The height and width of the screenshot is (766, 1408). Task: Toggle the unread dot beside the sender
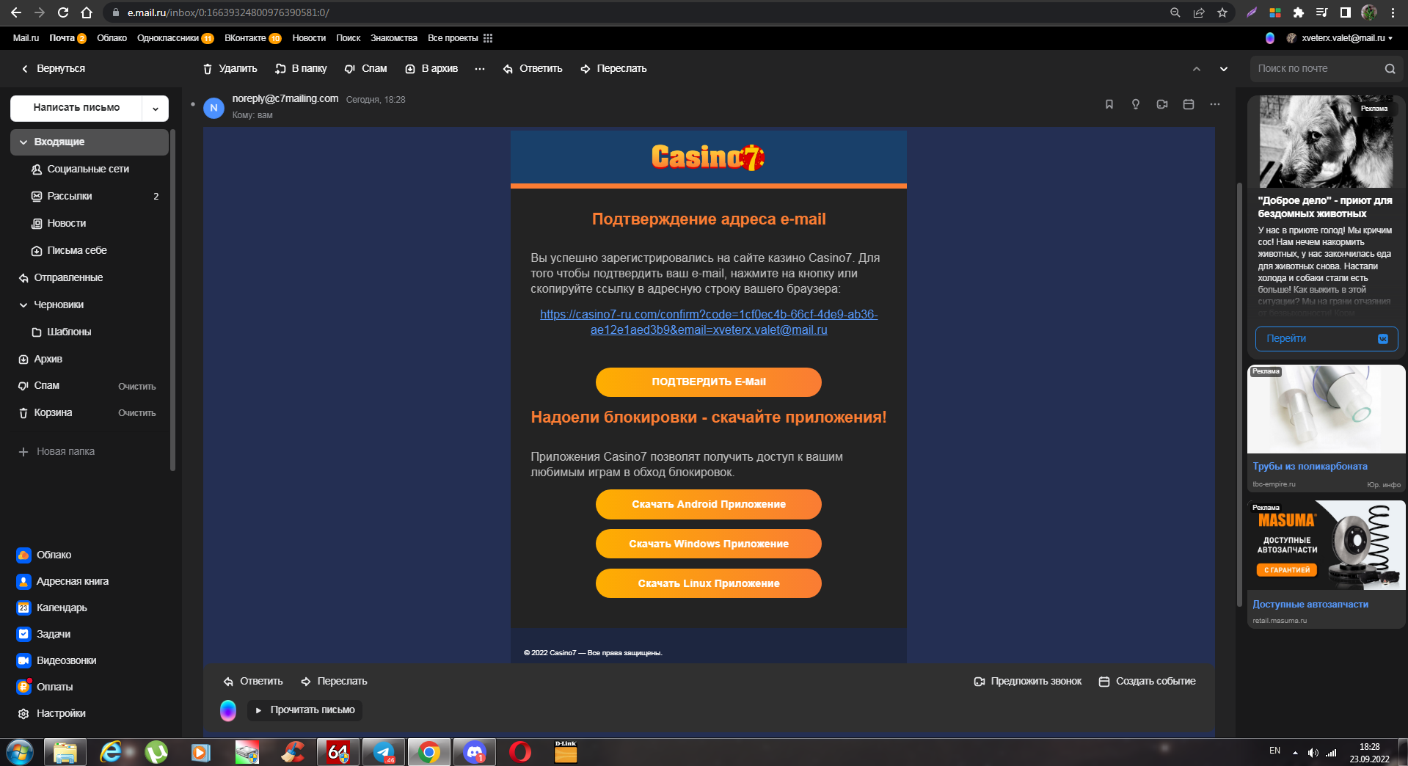tap(193, 104)
